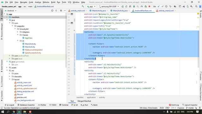Collapse the layout folder
The image size is (202, 114).
(10, 79)
